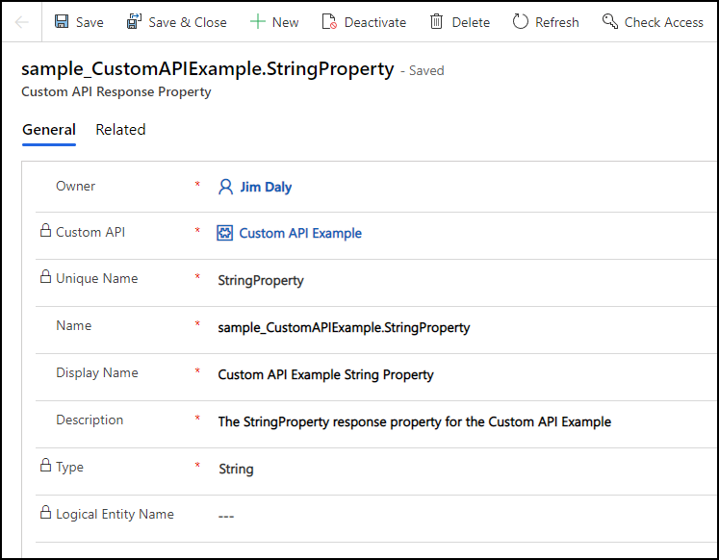Click the back arrow icon
This screenshot has width=719, height=560.
coord(21,21)
